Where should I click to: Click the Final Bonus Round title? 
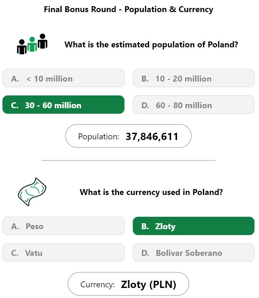pos(129,9)
